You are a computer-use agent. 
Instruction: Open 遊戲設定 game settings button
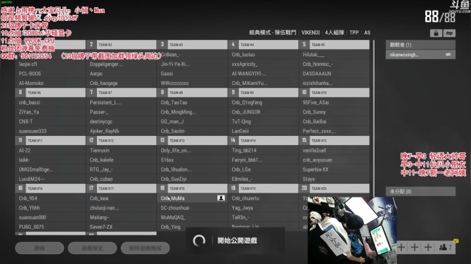tap(92, 248)
